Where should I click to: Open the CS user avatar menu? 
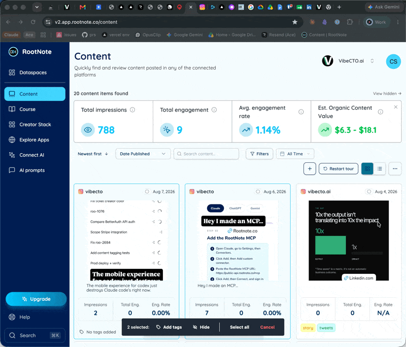click(393, 61)
